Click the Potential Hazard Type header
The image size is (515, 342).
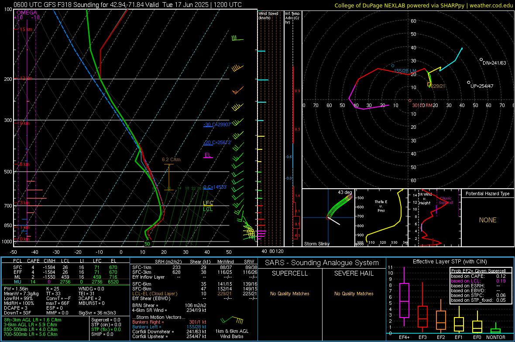488,193
